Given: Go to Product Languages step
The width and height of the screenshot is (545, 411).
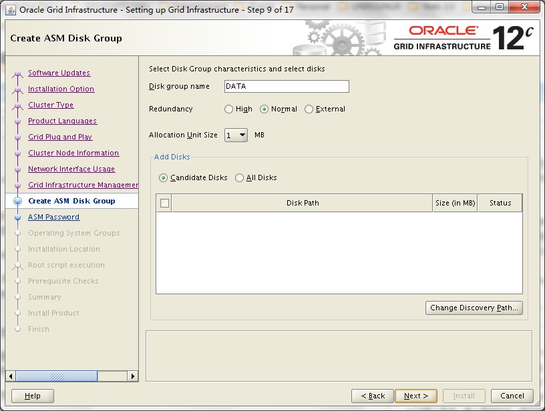Looking at the screenshot, I should pyautogui.click(x=63, y=121).
